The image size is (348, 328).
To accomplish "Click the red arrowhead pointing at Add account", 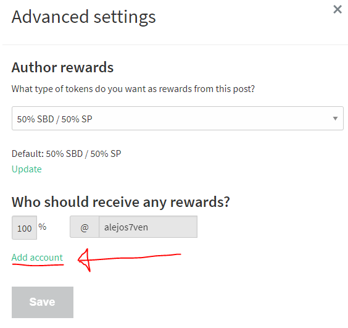I will pos(85,260).
